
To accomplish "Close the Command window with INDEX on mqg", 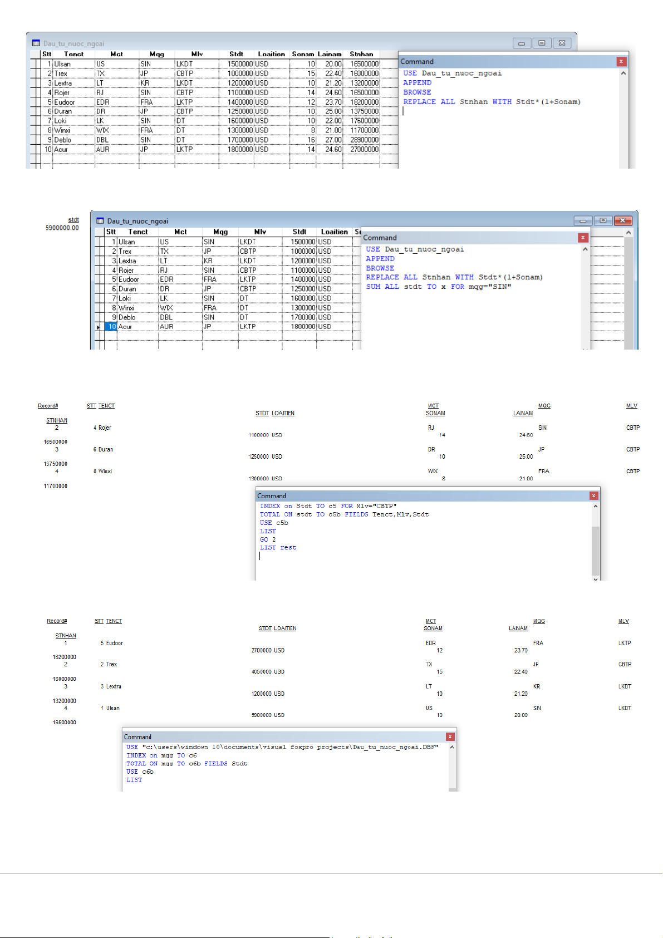I will pyautogui.click(x=450, y=736).
